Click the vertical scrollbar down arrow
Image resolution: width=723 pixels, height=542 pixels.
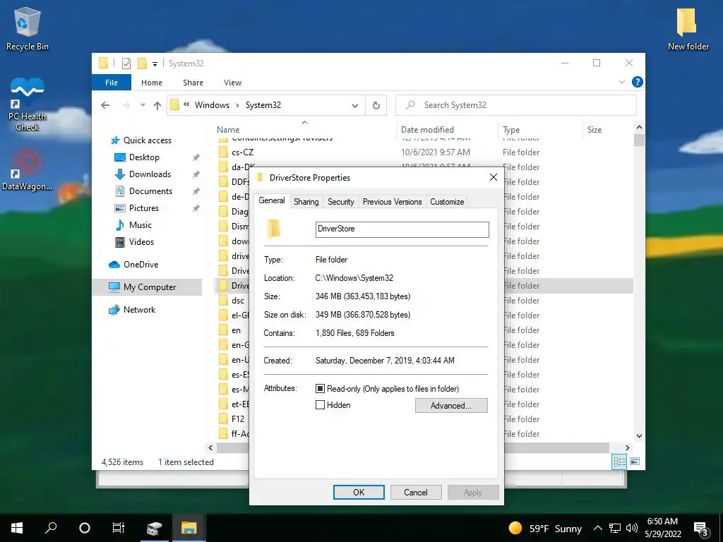[639, 435]
